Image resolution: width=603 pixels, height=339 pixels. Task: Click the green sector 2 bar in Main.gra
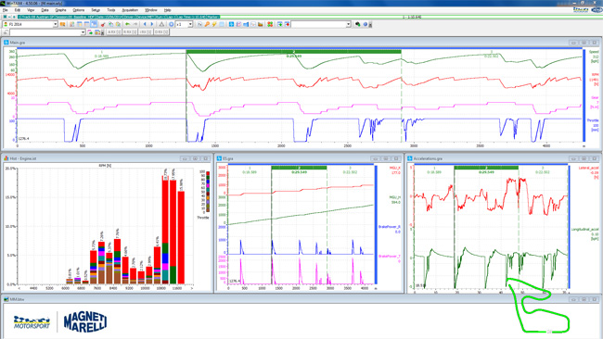[x=293, y=52]
